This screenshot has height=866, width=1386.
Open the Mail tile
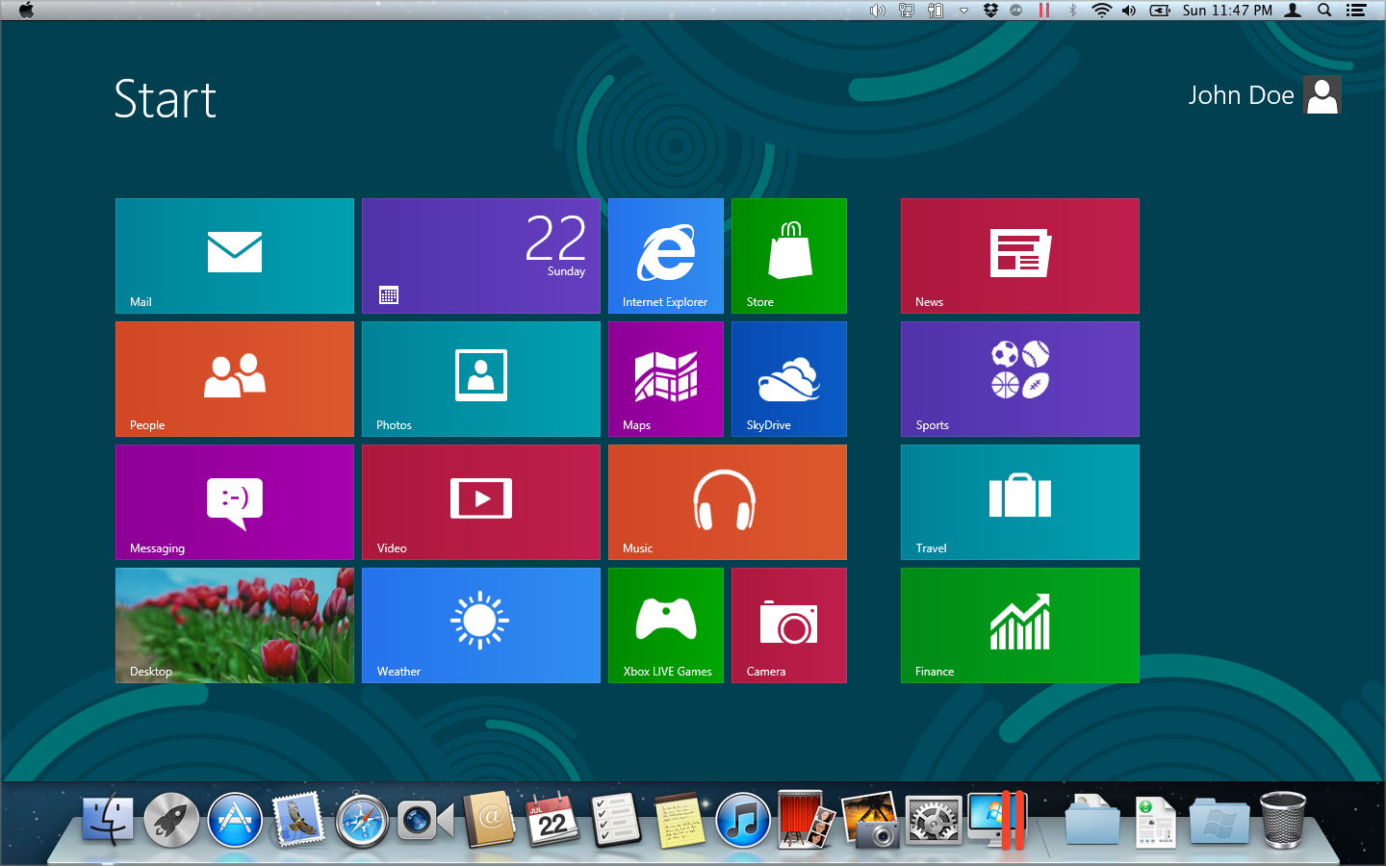coord(235,256)
